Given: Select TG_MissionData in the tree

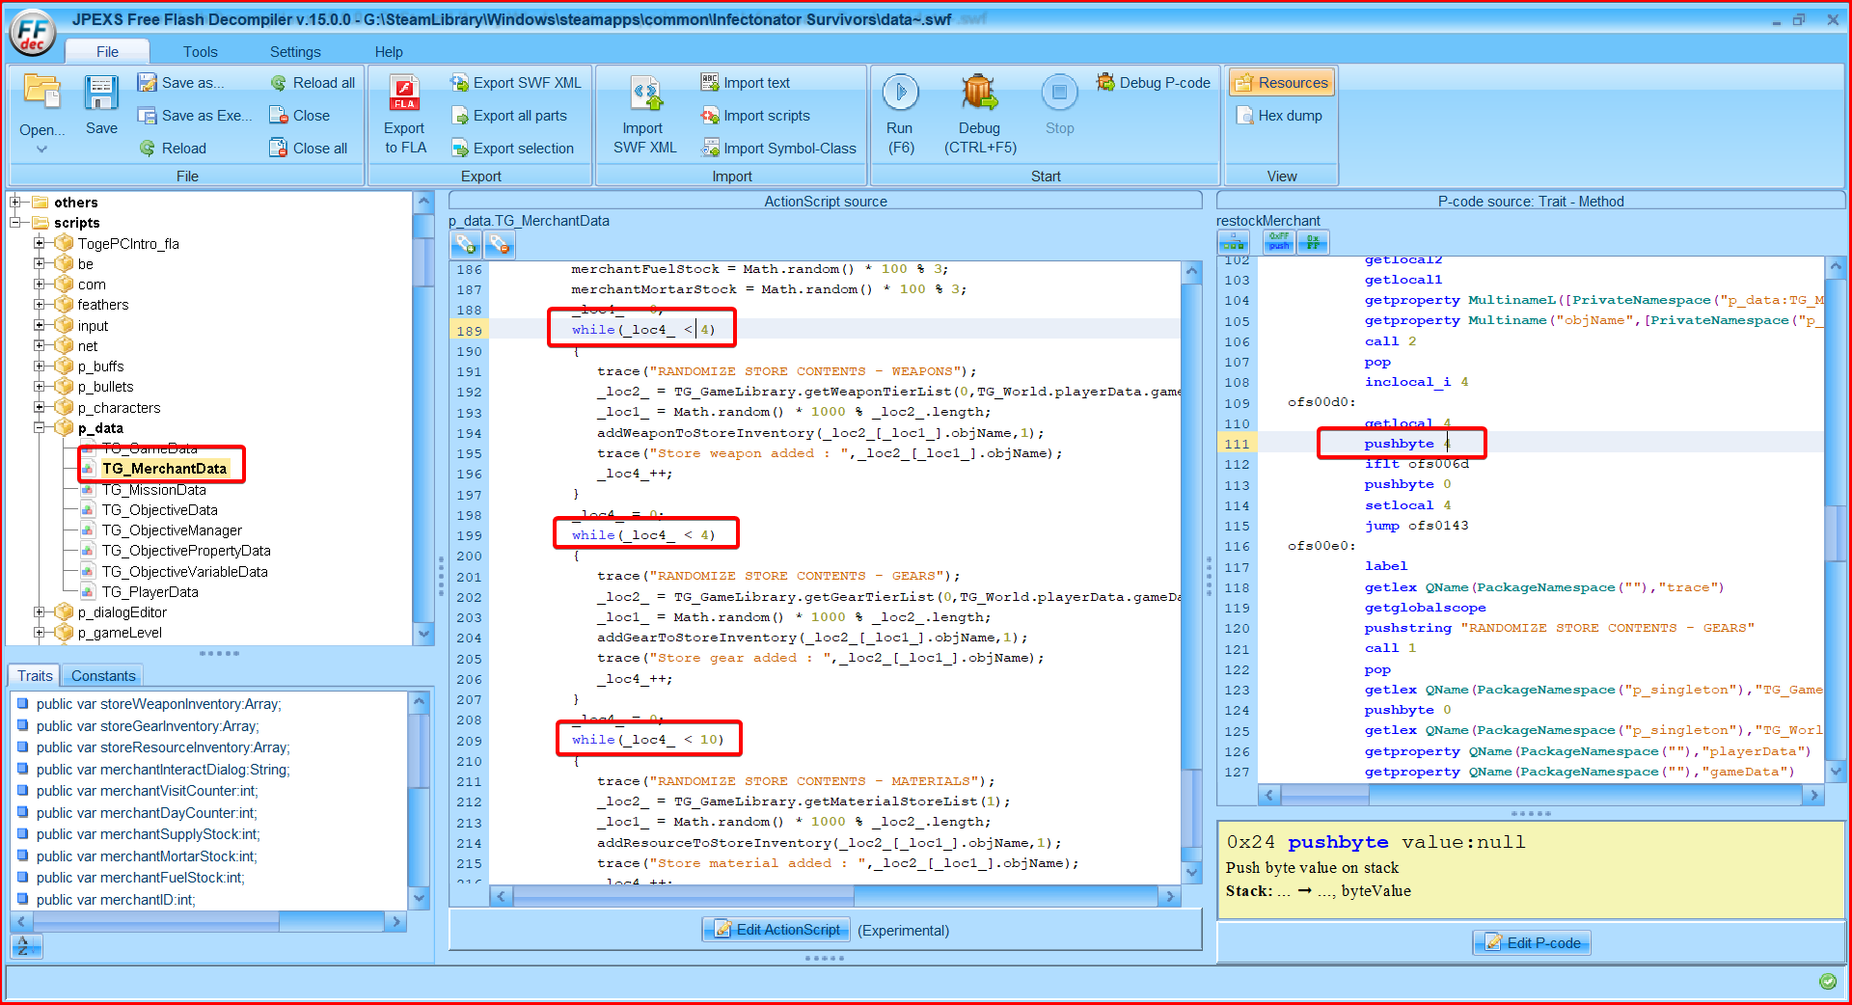Looking at the screenshot, I should point(153,490).
